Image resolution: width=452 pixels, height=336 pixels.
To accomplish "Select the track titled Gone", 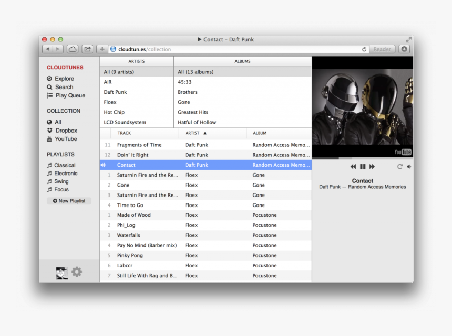I will [x=206, y=185].
